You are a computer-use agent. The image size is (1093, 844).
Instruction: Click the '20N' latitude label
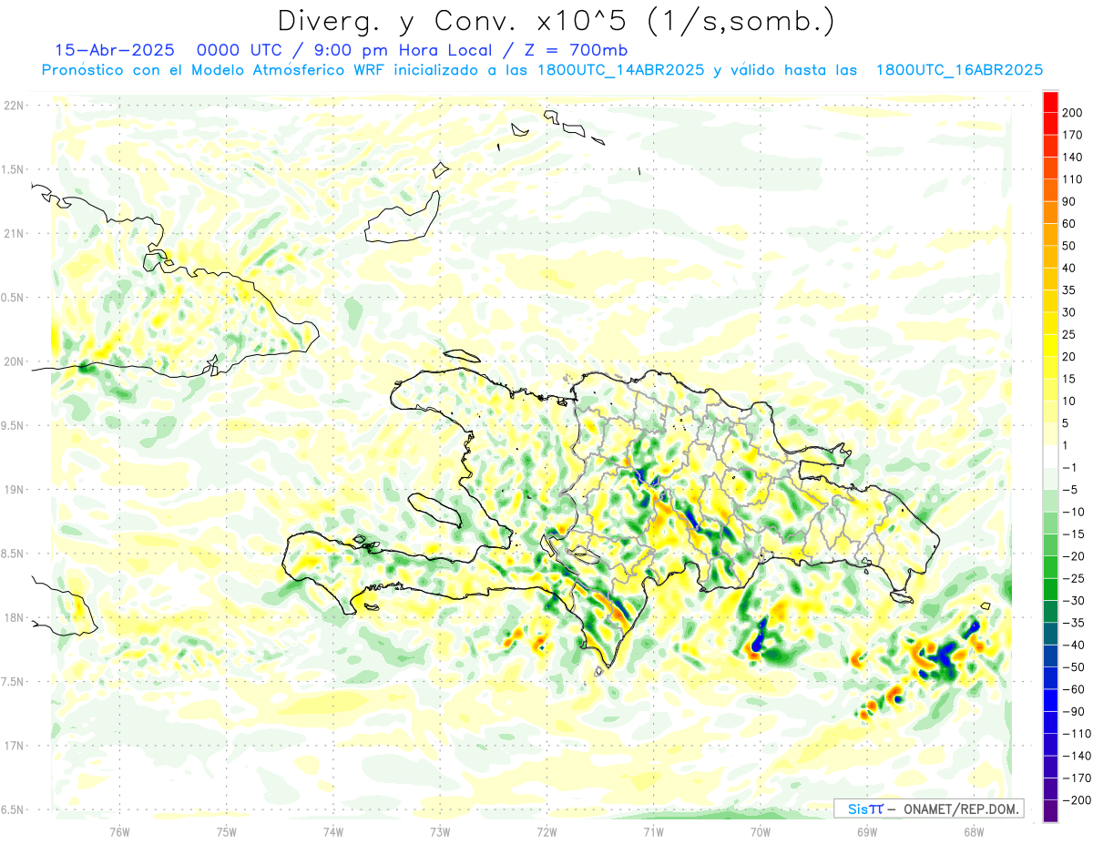coord(13,361)
